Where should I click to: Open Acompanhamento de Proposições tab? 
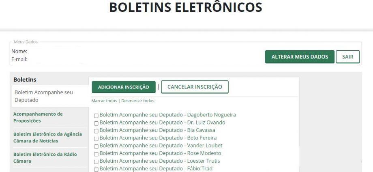38,117
